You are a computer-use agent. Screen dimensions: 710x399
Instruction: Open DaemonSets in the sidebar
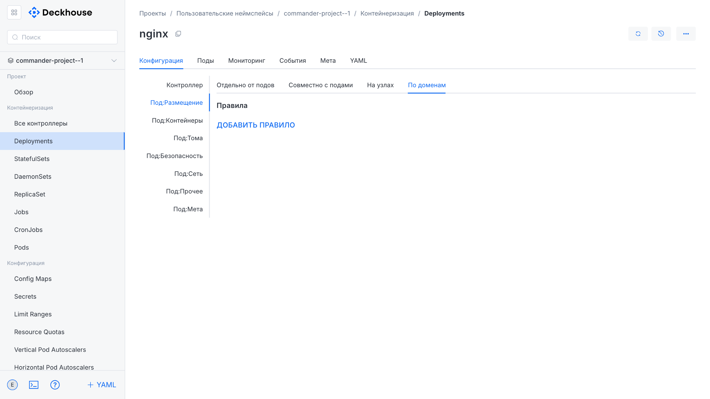point(62,176)
